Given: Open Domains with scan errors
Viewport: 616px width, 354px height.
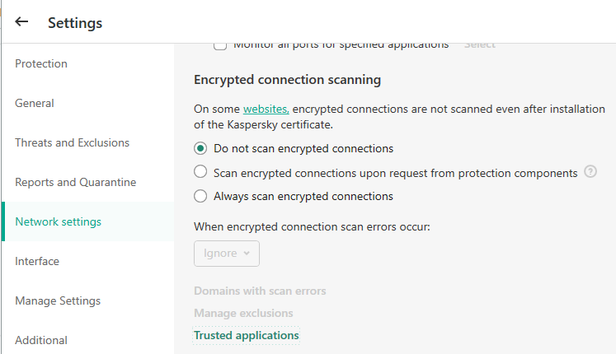Looking at the screenshot, I should [260, 291].
